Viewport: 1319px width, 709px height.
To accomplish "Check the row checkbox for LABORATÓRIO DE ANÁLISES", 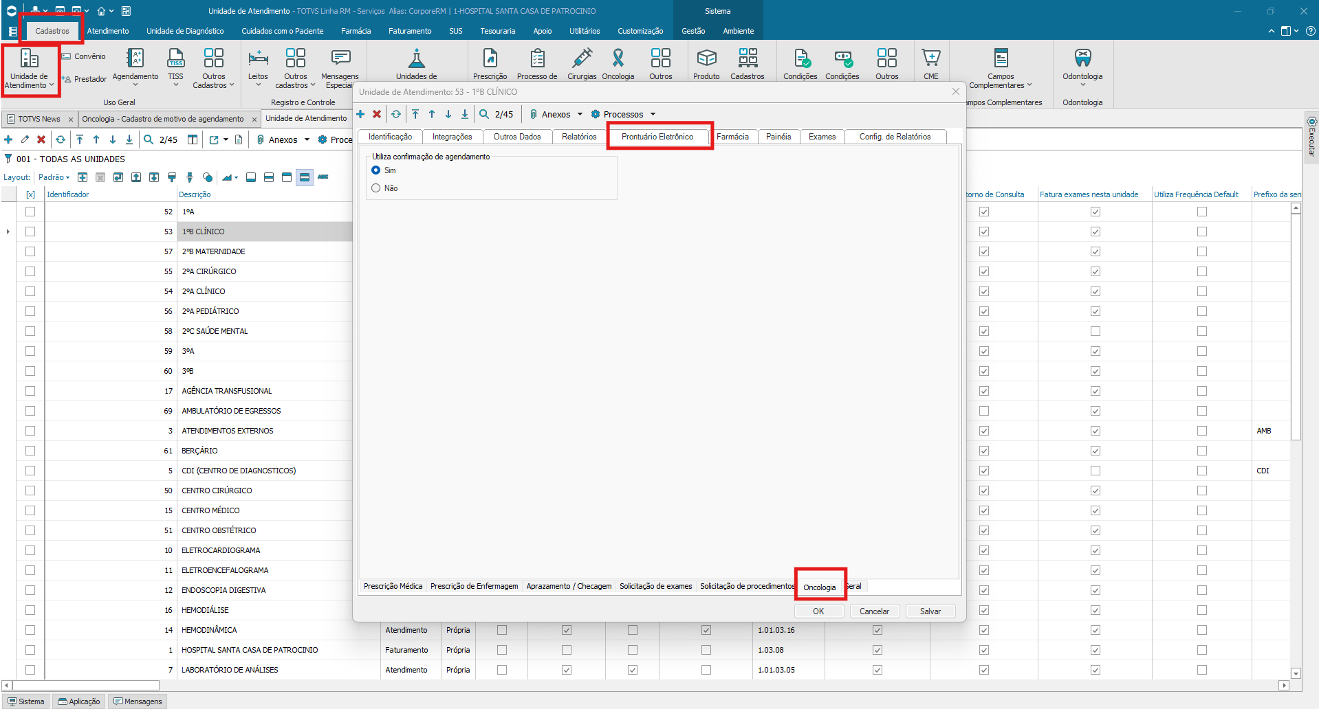I will (30, 670).
